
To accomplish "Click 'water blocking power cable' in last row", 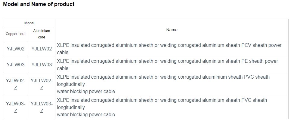I will coord(86,114).
